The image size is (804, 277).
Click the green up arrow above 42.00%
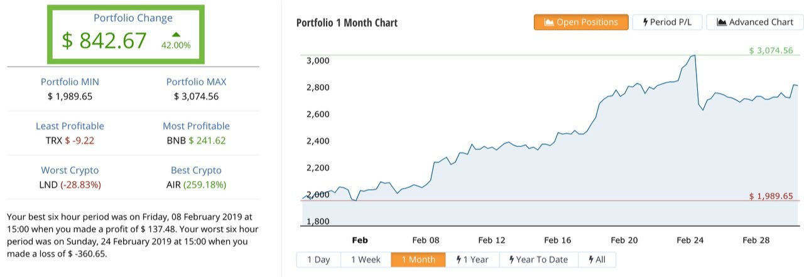pyautogui.click(x=176, y=34)
